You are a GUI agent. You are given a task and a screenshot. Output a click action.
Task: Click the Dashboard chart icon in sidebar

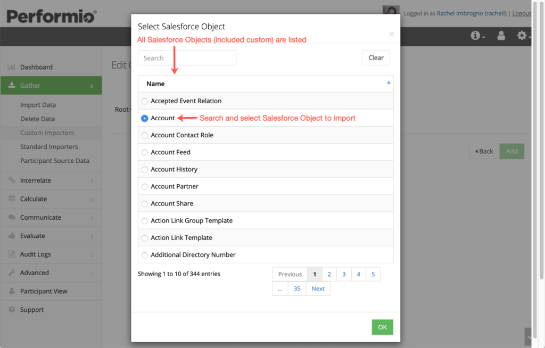click(x=12, y=67)
